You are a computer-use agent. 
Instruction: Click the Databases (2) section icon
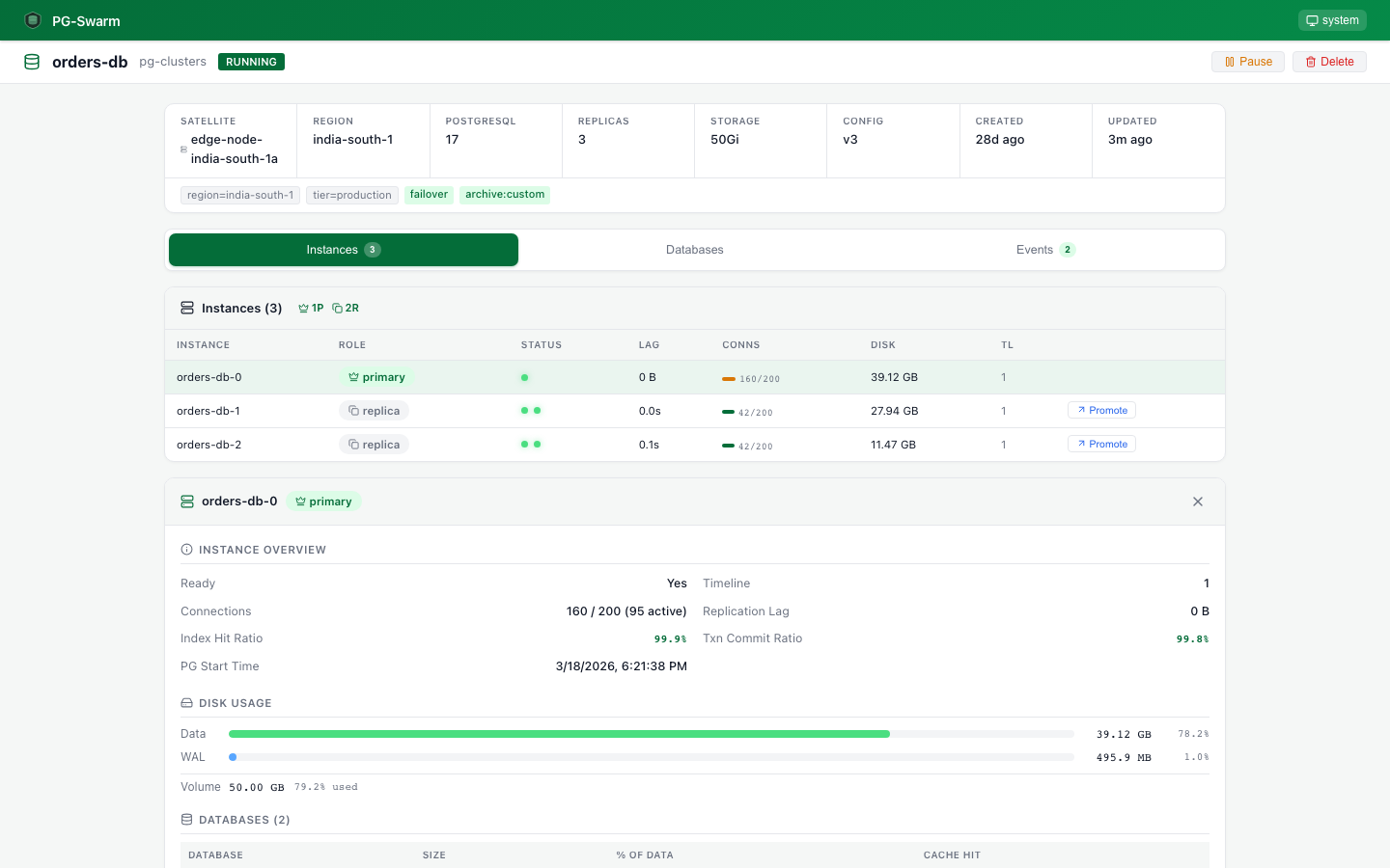click(186, 820)
